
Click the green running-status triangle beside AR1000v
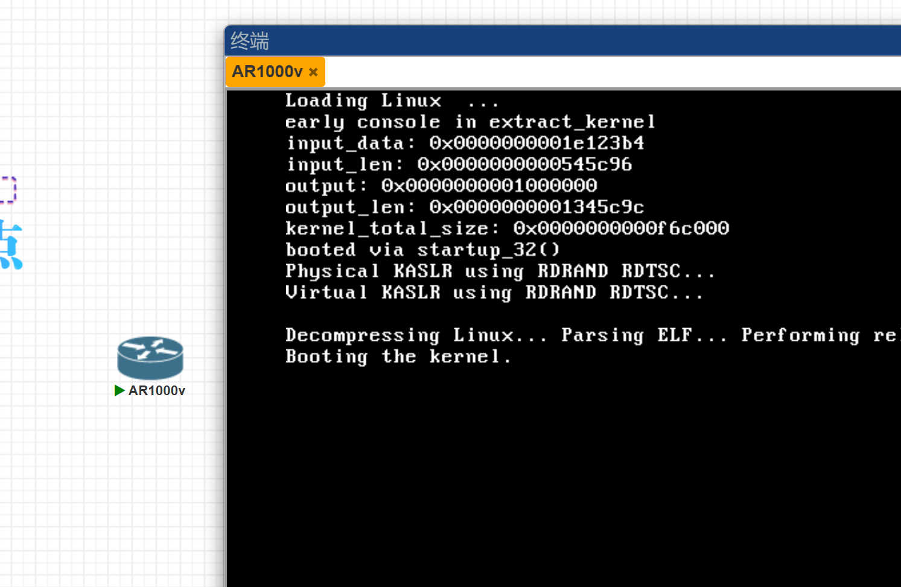click(x=119, y=390)
